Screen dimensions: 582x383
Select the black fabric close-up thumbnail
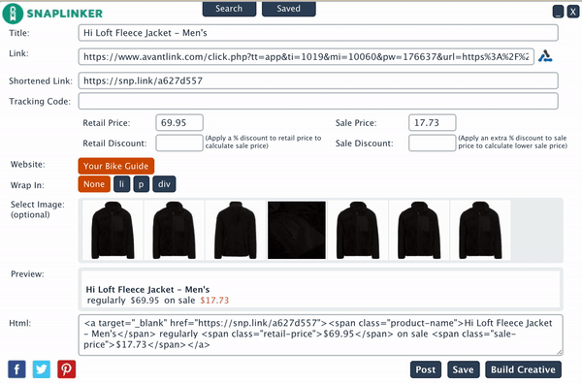[297, 230]
